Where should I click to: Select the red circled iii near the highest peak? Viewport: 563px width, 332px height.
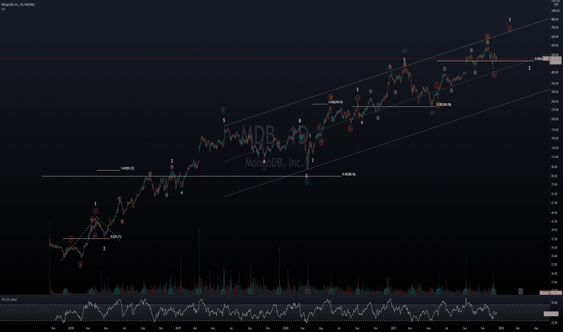point(487,36)
